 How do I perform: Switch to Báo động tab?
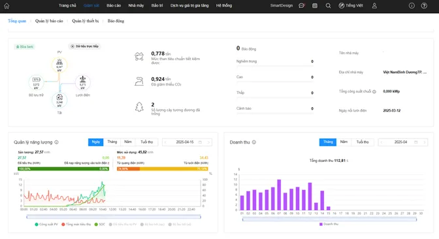[x=116, y=21]
